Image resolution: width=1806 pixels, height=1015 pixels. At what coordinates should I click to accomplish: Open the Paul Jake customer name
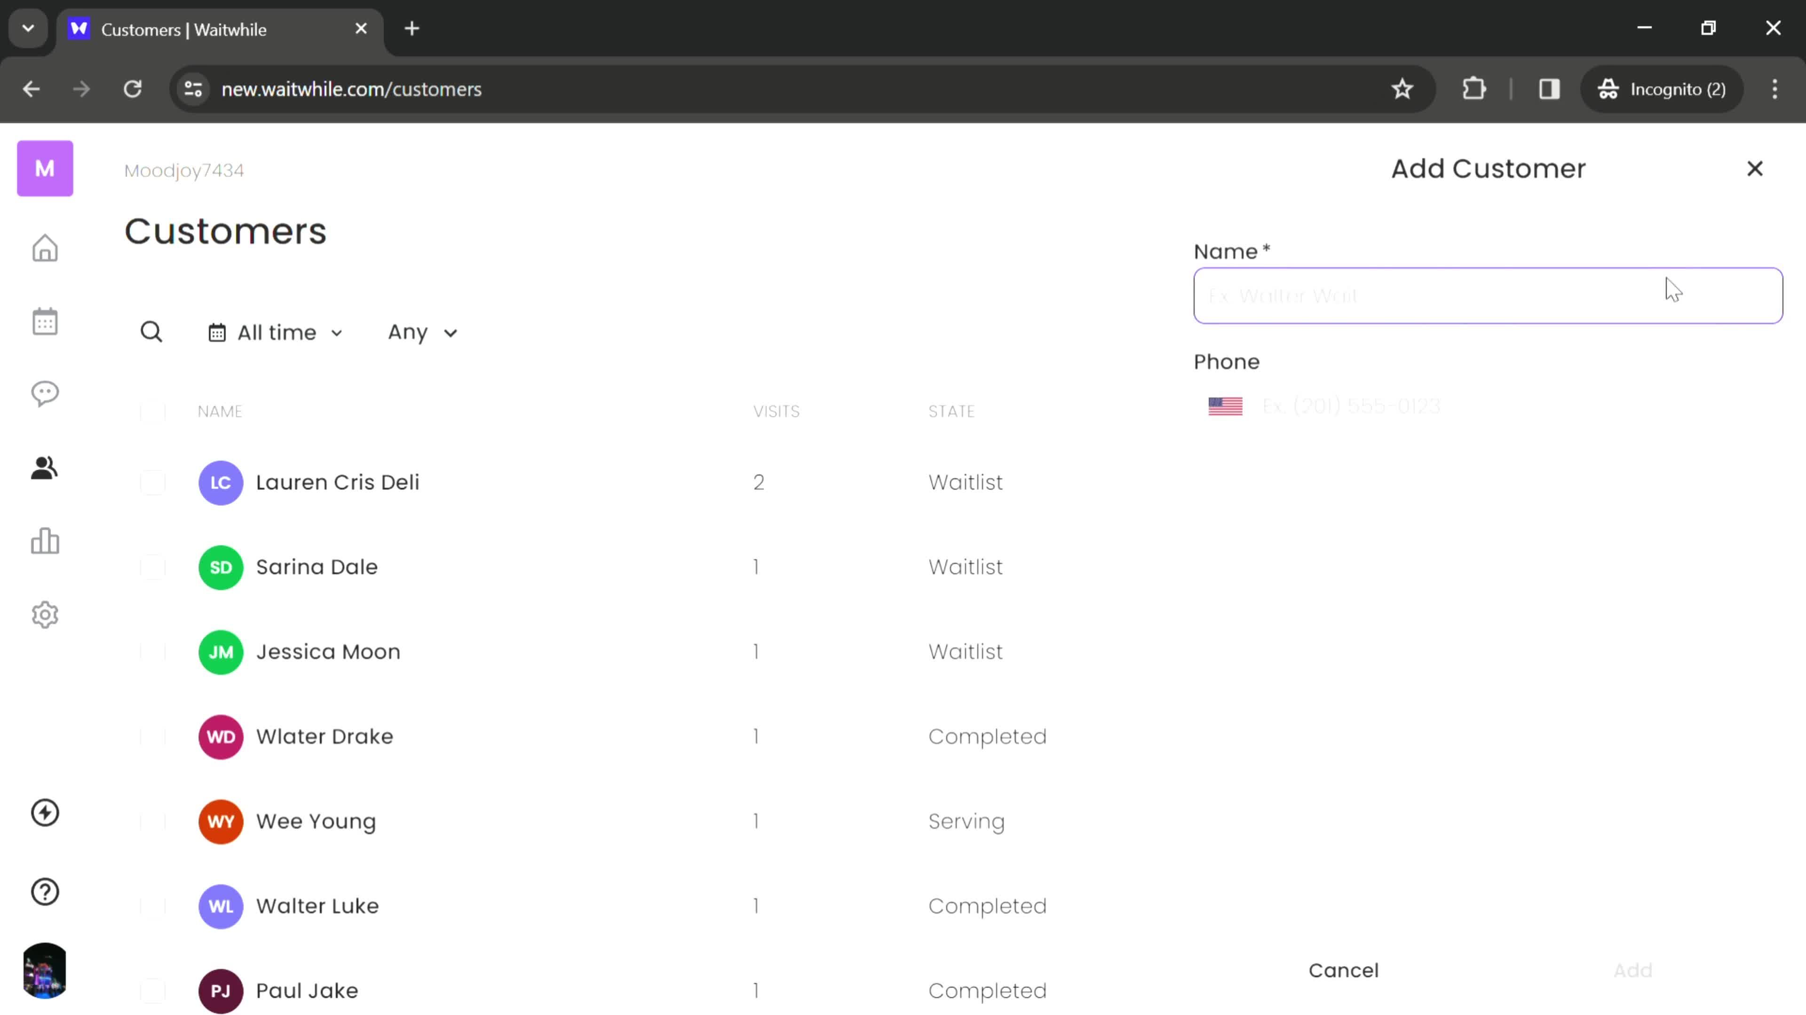(307, 991)
